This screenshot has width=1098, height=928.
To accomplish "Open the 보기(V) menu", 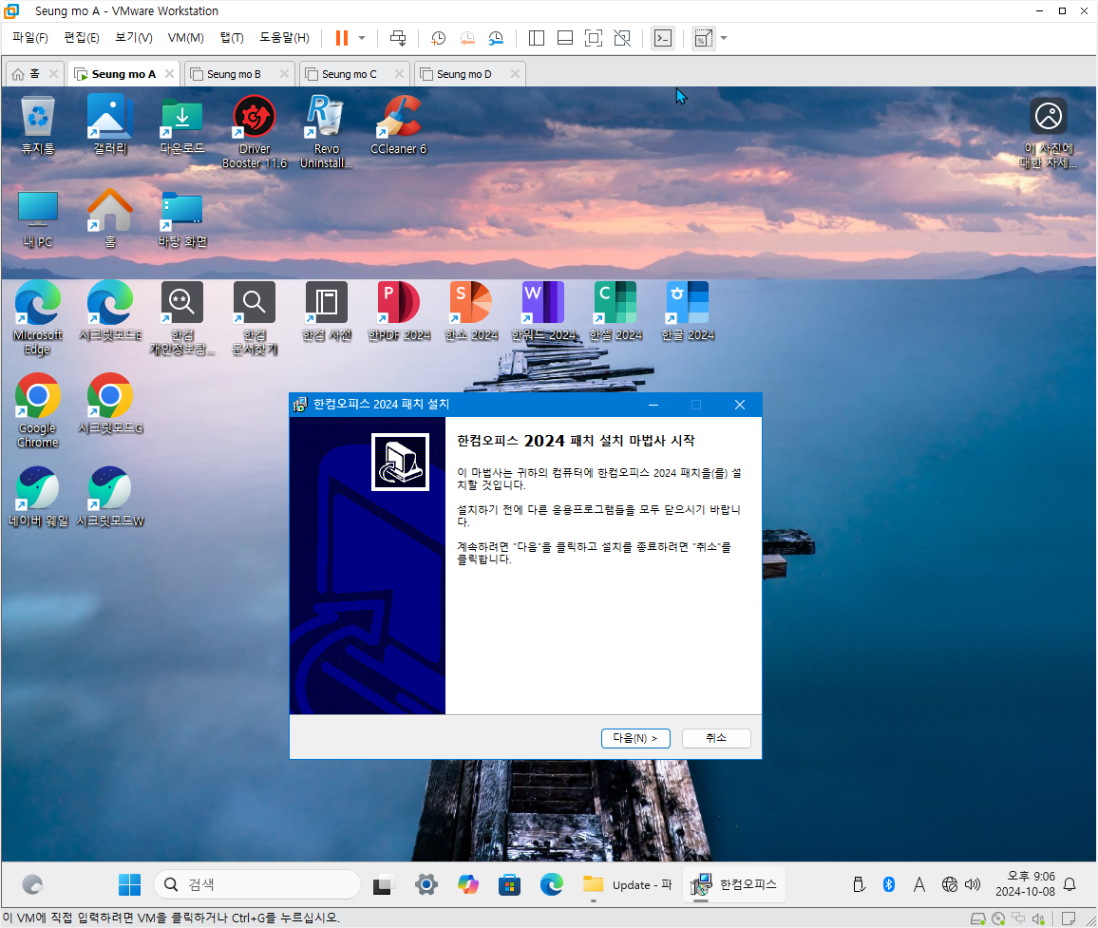I will (x=134, y=38).
